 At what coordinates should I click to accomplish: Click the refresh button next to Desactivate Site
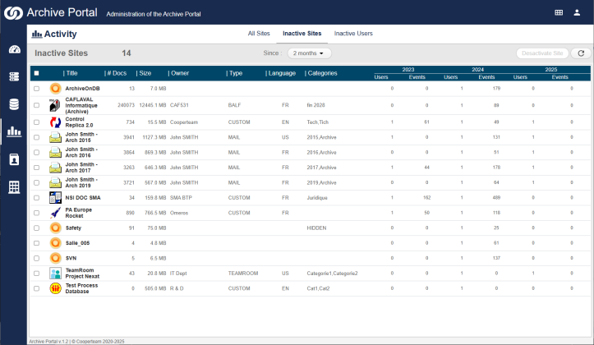click(x=581, y=53)
